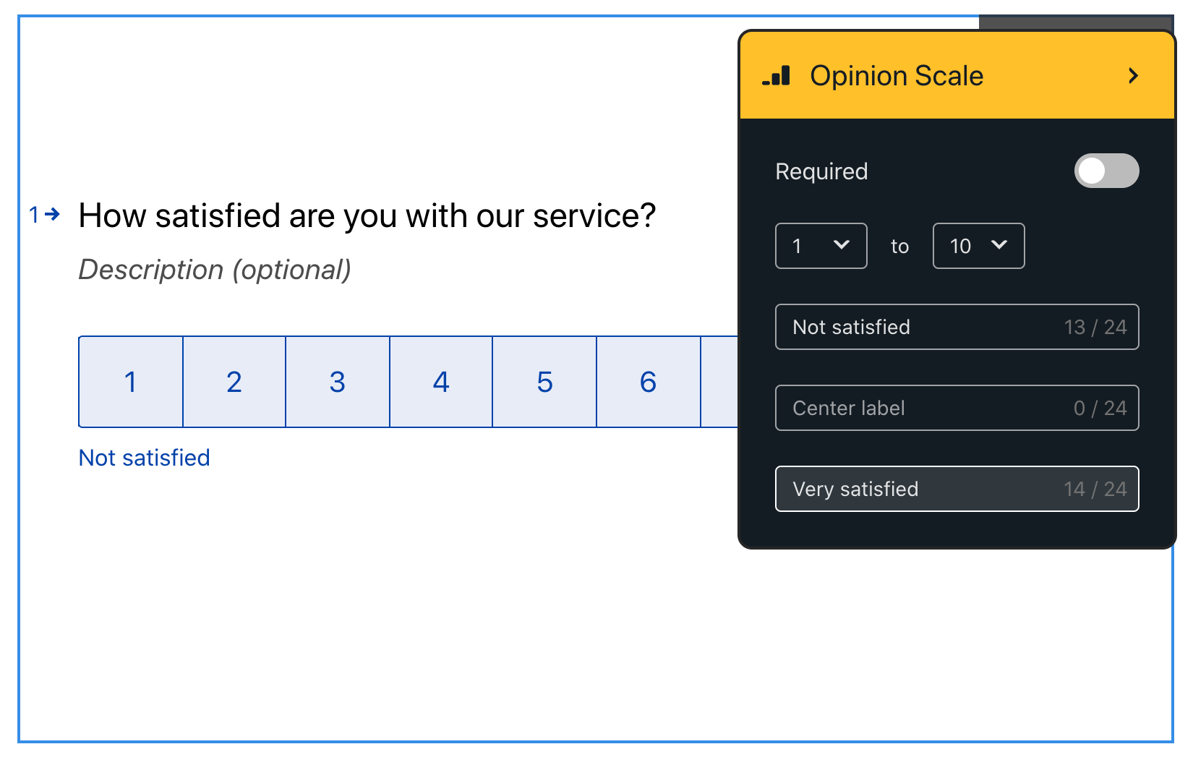1193x765 pixels.
Task: Click the Opinion Scale bar chart icon
Action: tap(777, 76)
